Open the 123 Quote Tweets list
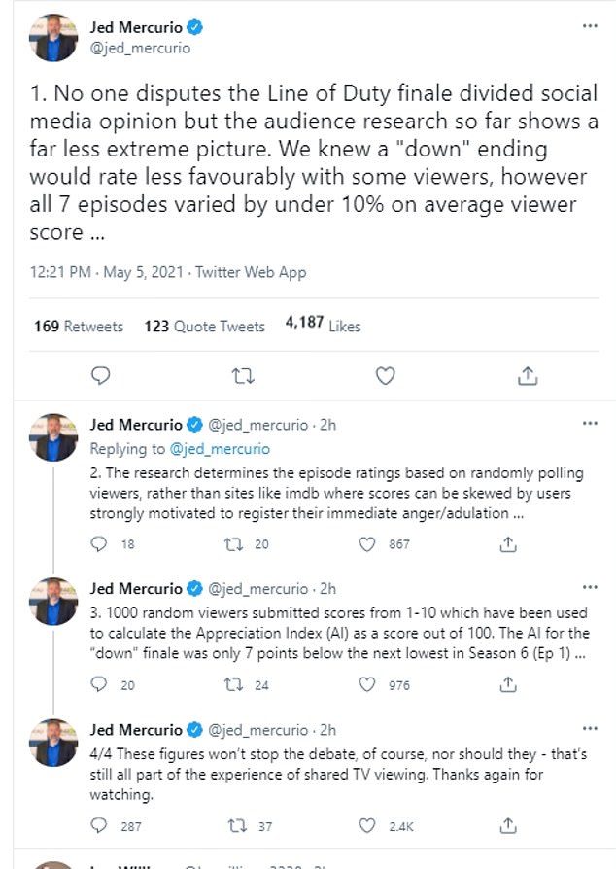Viewport: 616px width, 869px height. [204, 327]
